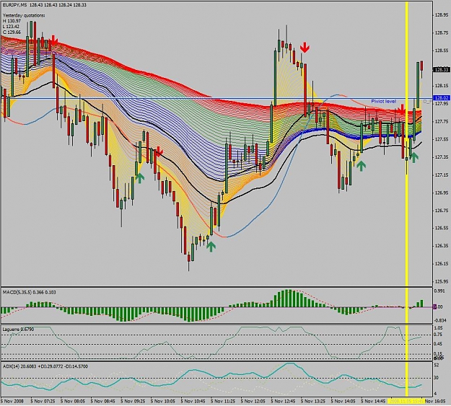Click the '5 Nov 08:05' time axis label

73,401
